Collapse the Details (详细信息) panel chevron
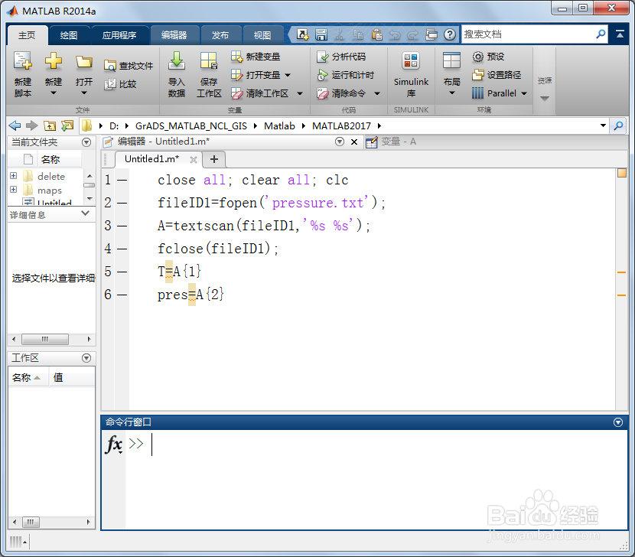635x557 pixels. point(85,213)
